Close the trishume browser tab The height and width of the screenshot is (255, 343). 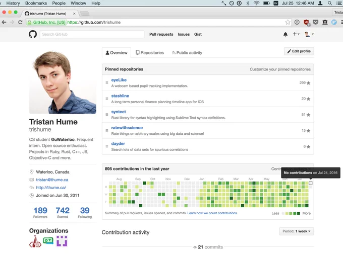tap(74, 14)
